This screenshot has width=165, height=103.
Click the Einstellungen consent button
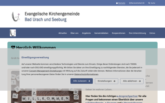[x=106, y=81]
